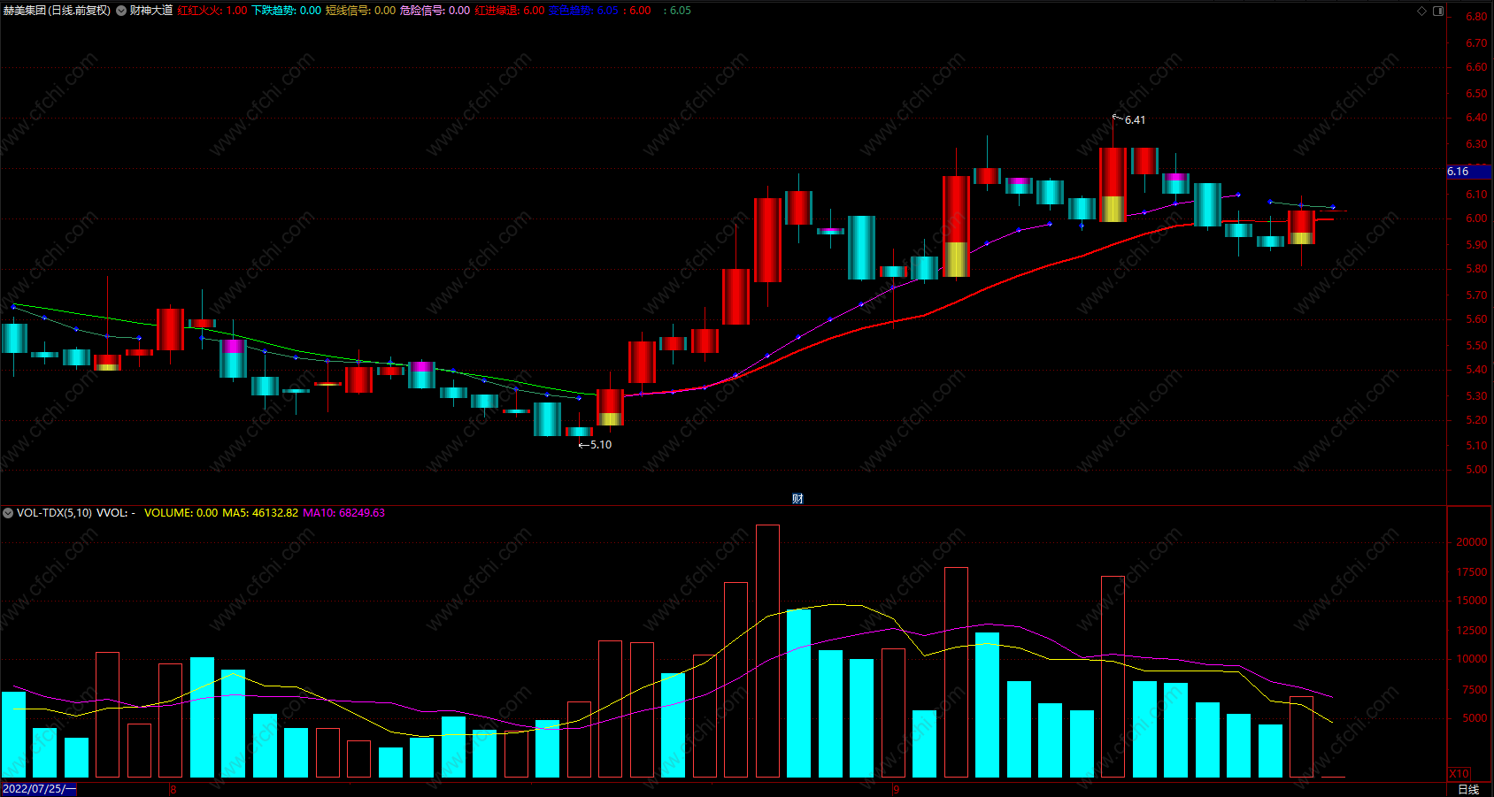1494x797 pixels.
Task: Click the VOLUME: 0.00 readout
Action: pyautogui.click(x=181, y=513)
